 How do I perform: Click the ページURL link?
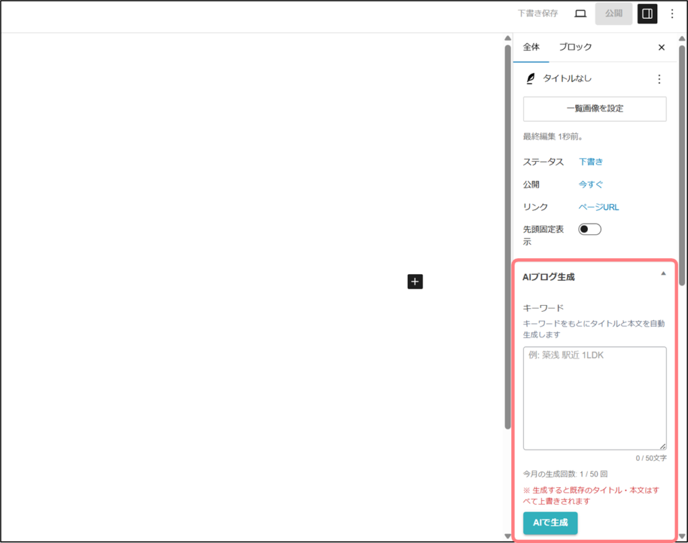pos(599,207)
